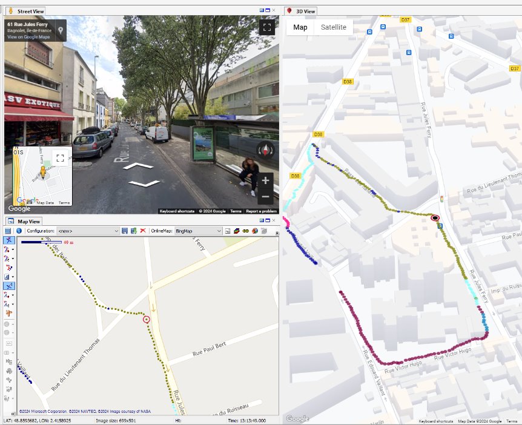Toggle the highlighted line-with-A tool
Image resolution: width=522 pixels, height=425 pixels.
click(8, 286)
